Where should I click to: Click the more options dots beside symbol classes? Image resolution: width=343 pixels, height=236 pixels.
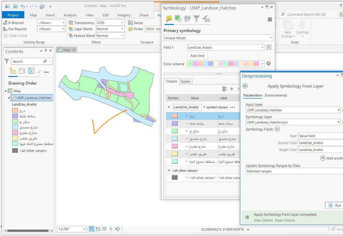(x=232, y=107)
